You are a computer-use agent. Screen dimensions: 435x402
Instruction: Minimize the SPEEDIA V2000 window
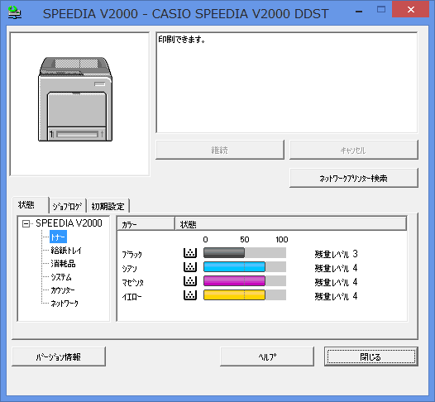click(x=359, y=11)
